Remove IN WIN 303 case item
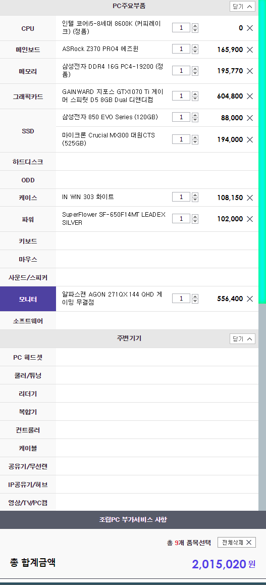This screenshot has width=266, height=585. click(x=250, y=198)
